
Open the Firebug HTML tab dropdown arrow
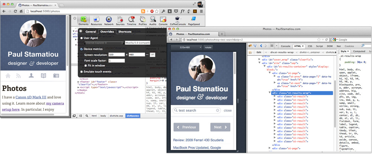point(303,46)
